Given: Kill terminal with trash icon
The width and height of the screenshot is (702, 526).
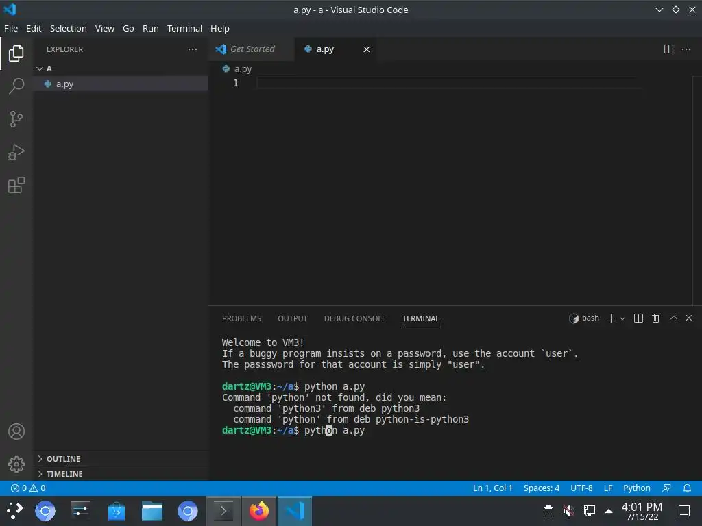Looking at the screenshot, I should pos(655,318).
